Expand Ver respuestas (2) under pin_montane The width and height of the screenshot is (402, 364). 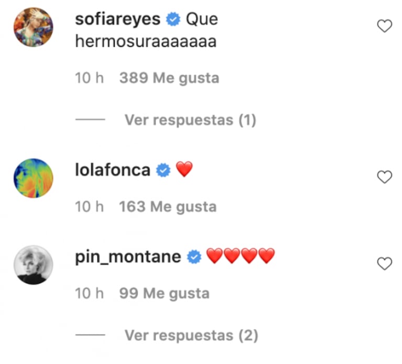191,335
